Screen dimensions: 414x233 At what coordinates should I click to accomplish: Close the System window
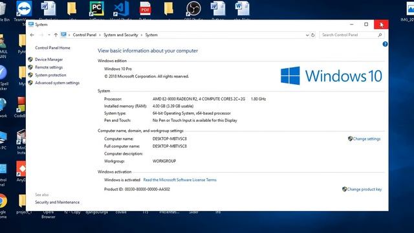(x=381, y=25)
